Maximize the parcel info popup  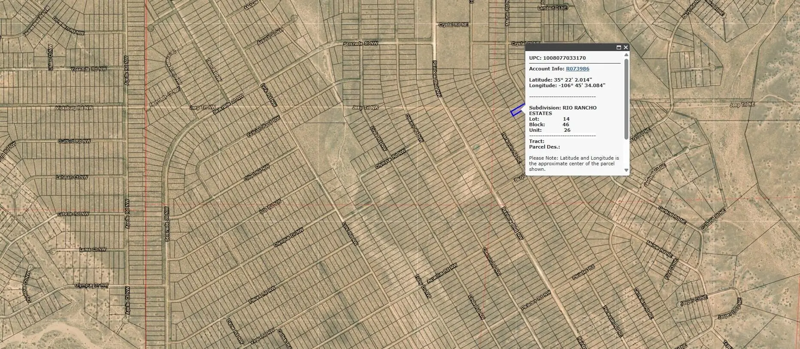click(619, 48)
